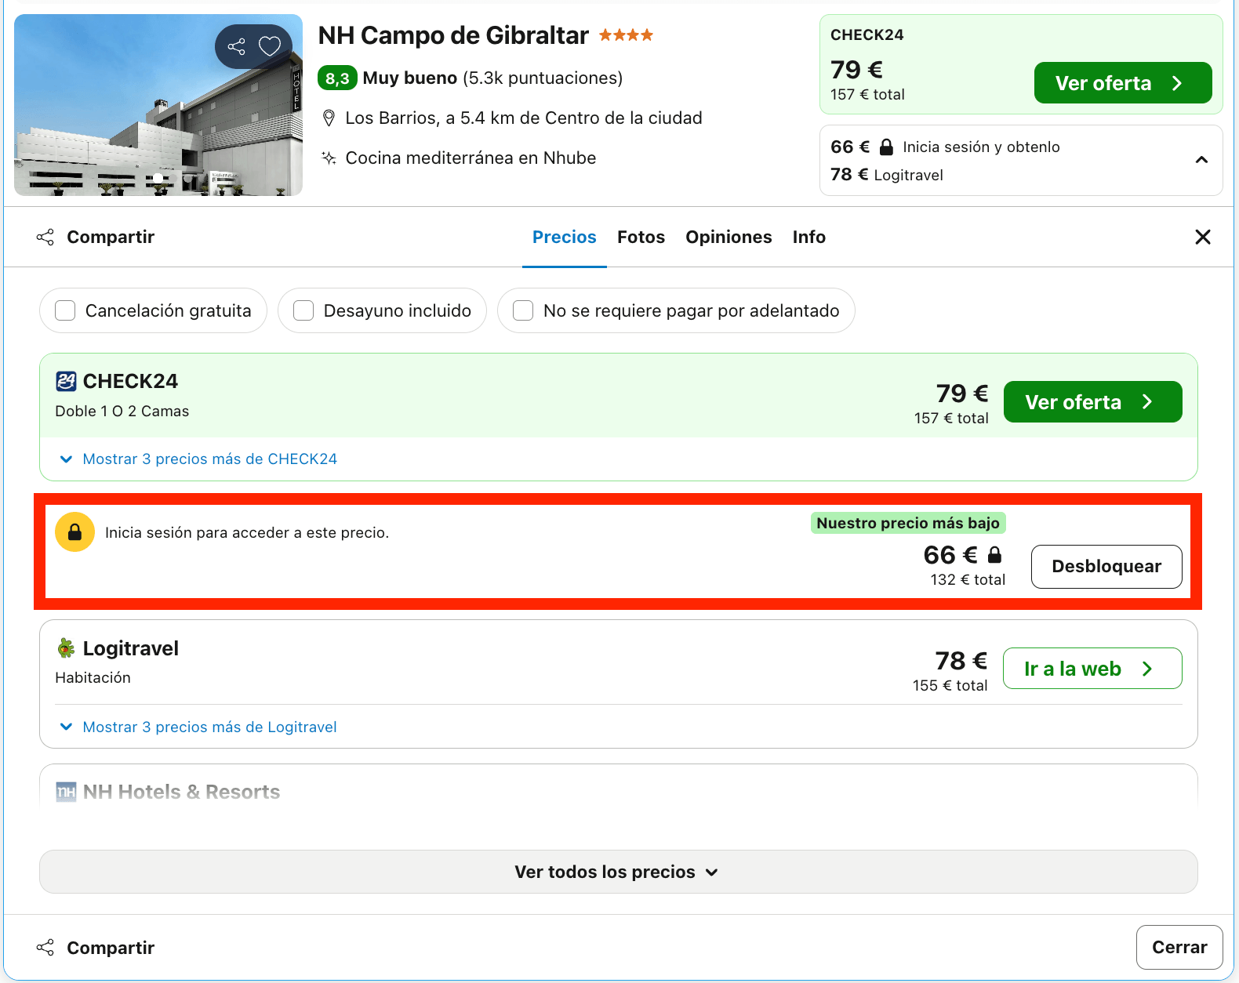1239x983 pixels.
Task: Collapse the price list chevron in the top-right card
Action: tap(1201, 160)
